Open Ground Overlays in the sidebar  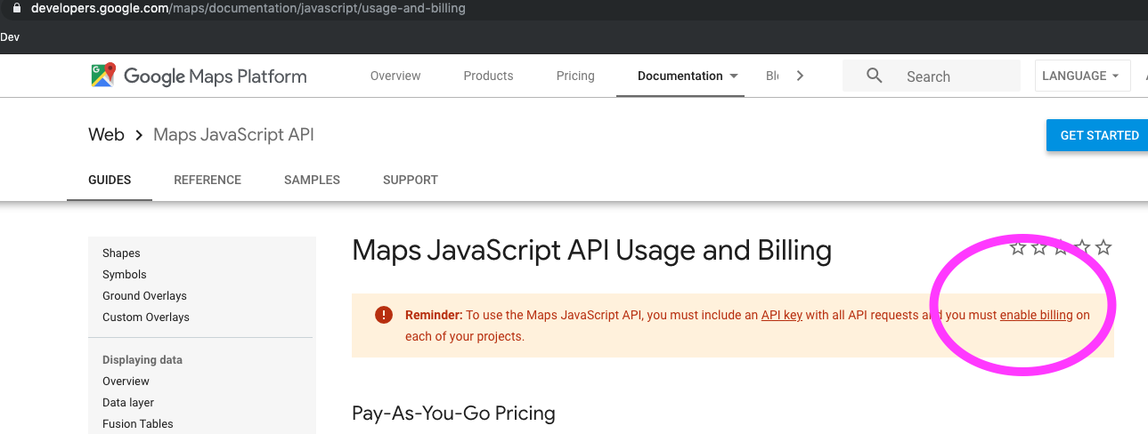[144, 296]
